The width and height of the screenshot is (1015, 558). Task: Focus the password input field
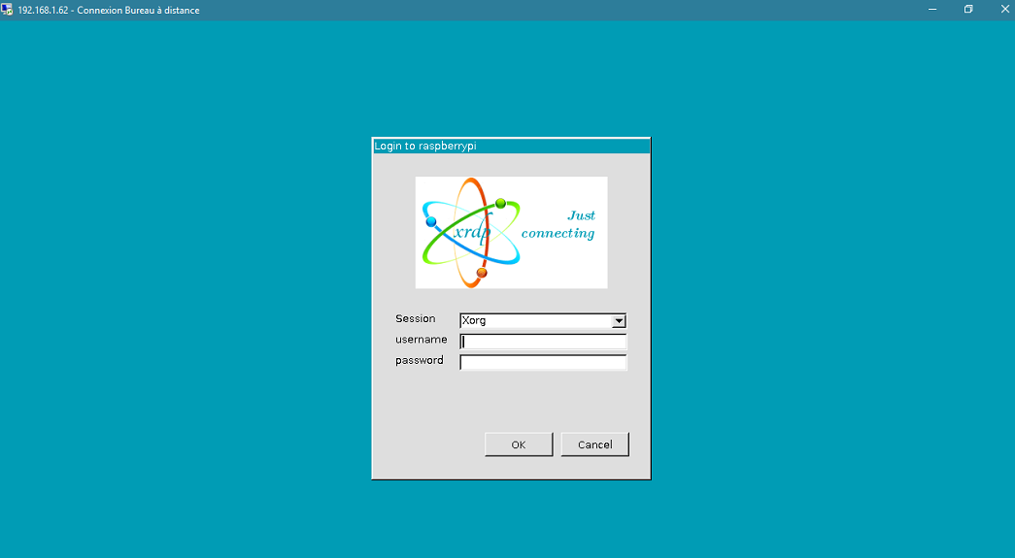coord(543,362)
